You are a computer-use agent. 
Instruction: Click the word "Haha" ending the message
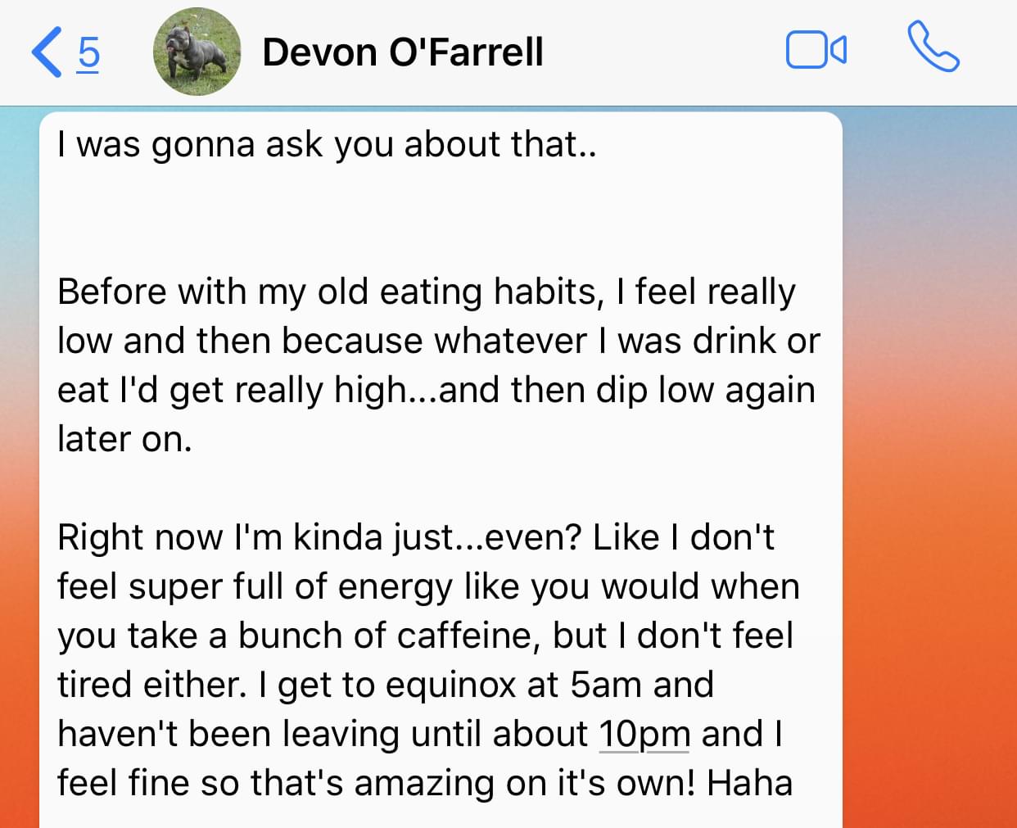(749, 784)
